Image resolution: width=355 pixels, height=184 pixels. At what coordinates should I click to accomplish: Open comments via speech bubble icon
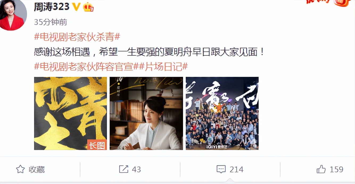[221, 169]
